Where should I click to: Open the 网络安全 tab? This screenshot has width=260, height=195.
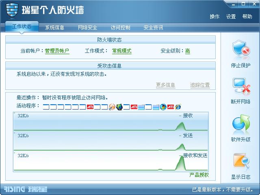click(88, 27)
